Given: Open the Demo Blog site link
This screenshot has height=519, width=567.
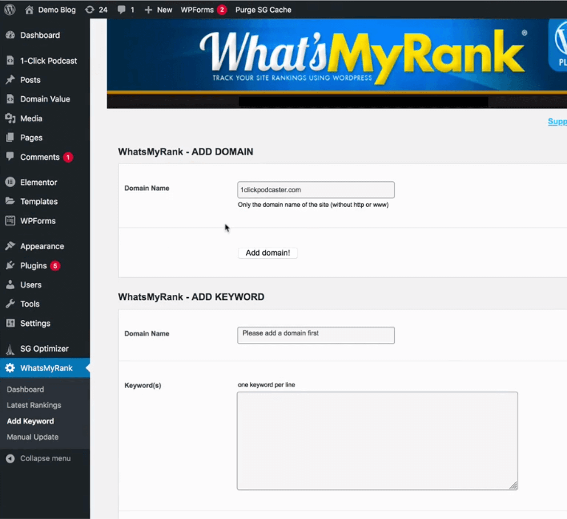Looking at the screenshot, I should pos(57,10).
